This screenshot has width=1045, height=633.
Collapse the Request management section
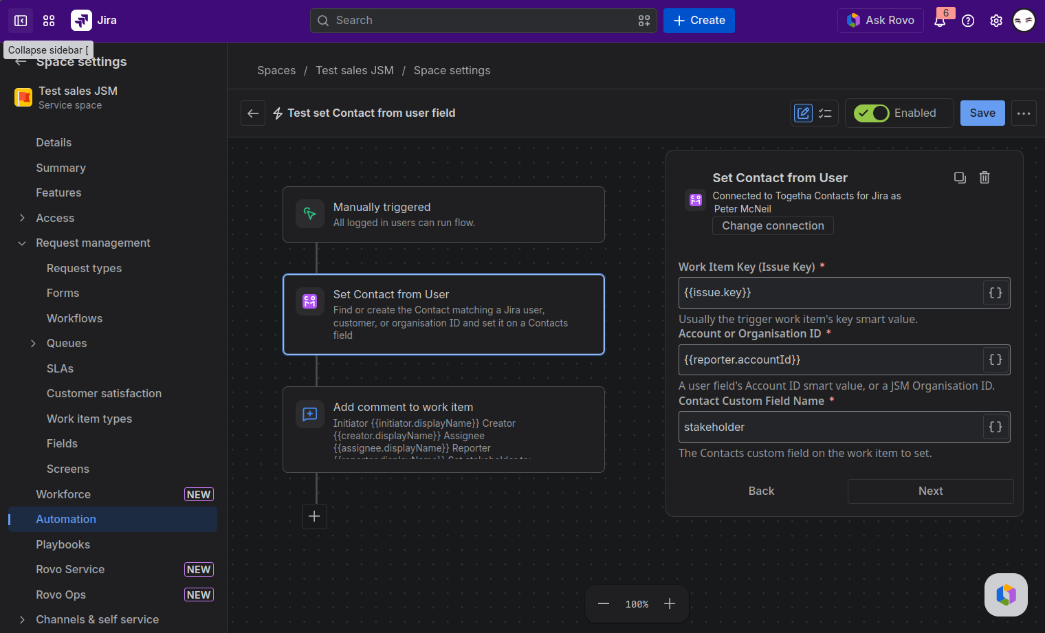tap(22, 243)
